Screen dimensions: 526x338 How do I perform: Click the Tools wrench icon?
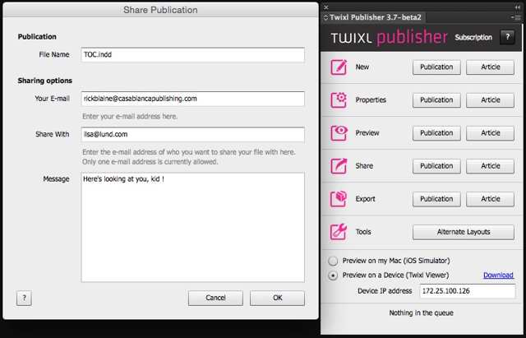(x=339, y=231)
